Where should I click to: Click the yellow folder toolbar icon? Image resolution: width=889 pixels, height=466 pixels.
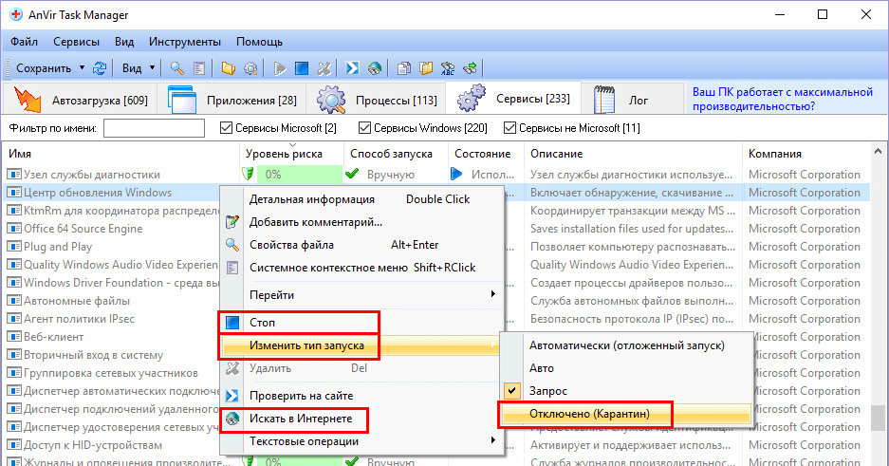click(x=228, y=68)
